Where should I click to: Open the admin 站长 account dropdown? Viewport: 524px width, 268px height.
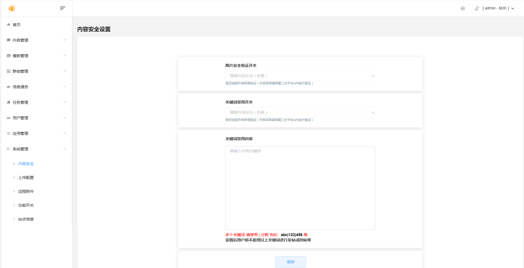tap(497, 8)
